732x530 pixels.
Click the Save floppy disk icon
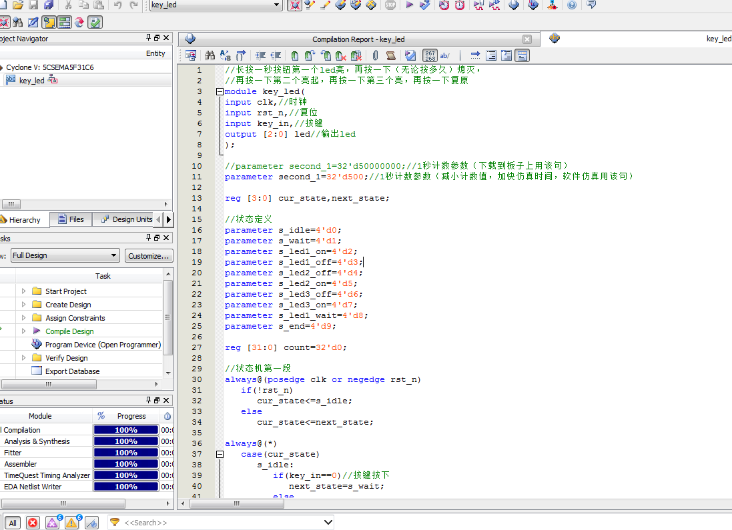33,5
